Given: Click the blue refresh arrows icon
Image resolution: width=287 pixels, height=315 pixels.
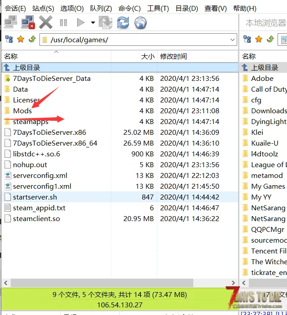Looking at the screenshot, I should click(123, 22).
